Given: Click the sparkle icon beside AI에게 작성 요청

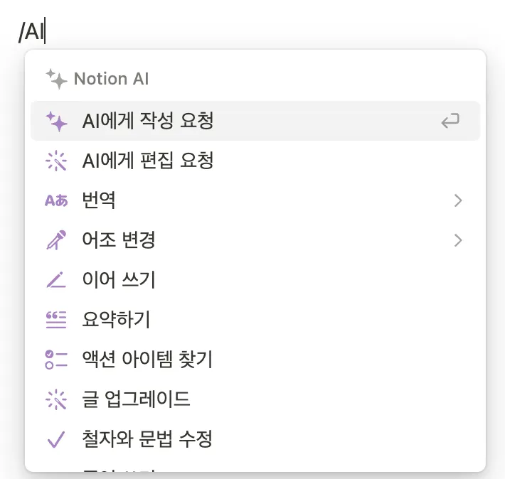Looking at the screenshot, I should click(x=56, y=122).
